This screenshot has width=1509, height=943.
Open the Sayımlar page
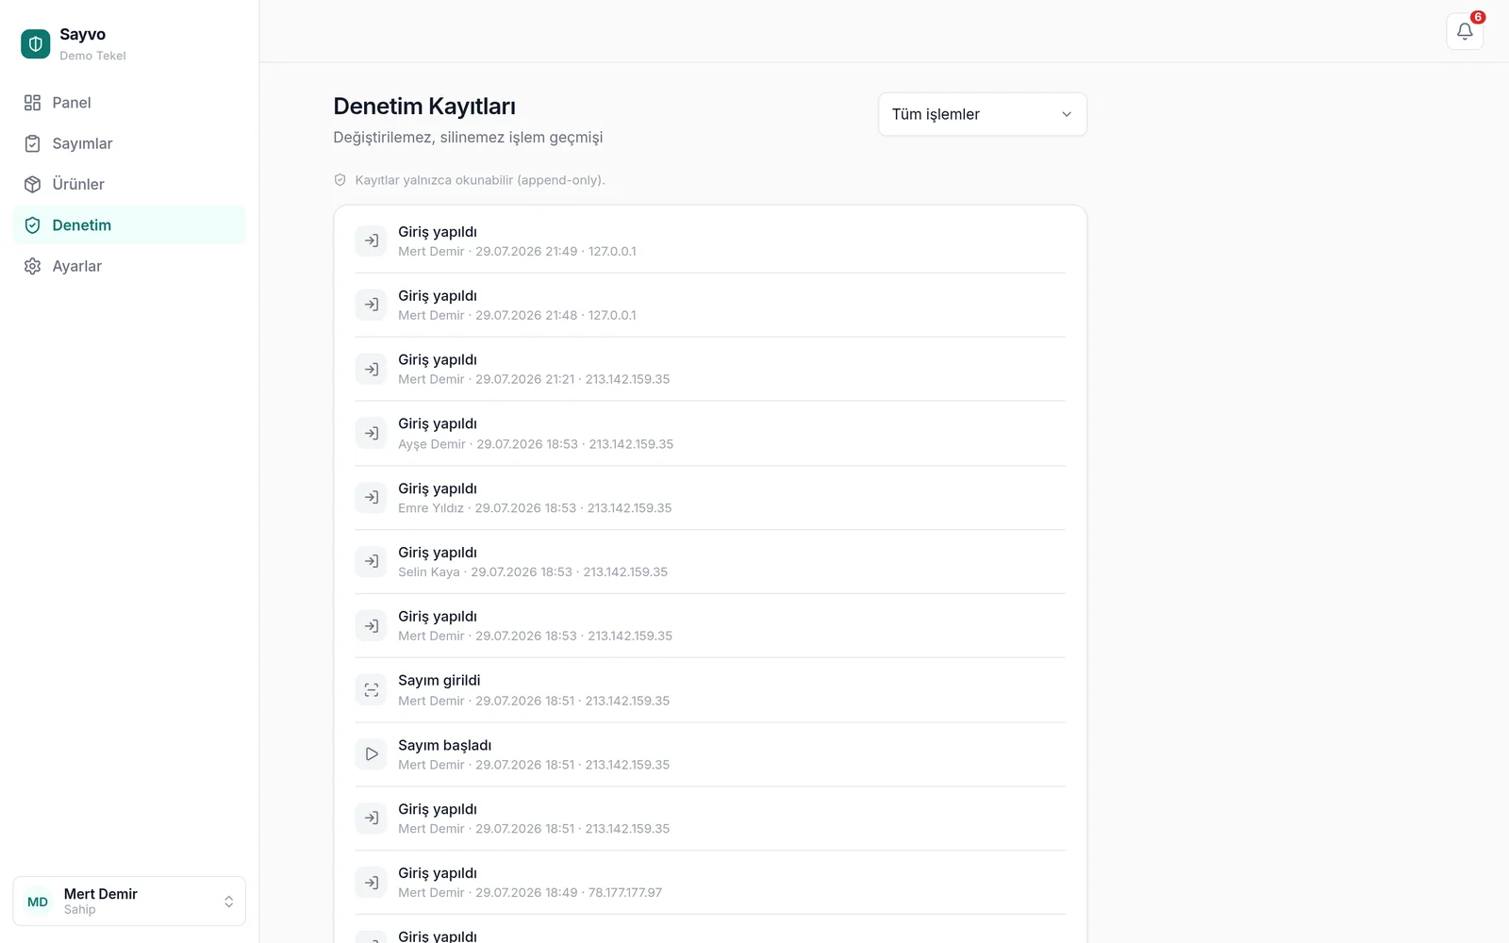tap(129, 143)
